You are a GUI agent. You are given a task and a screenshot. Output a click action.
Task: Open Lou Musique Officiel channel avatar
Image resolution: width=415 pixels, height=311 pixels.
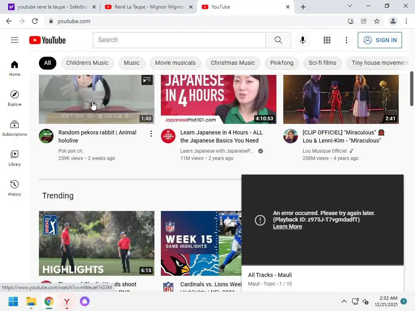[291, 136]
